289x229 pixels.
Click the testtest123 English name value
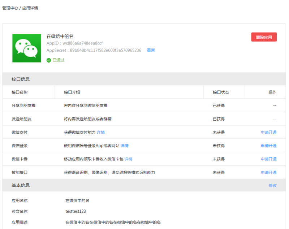[76, 212]
